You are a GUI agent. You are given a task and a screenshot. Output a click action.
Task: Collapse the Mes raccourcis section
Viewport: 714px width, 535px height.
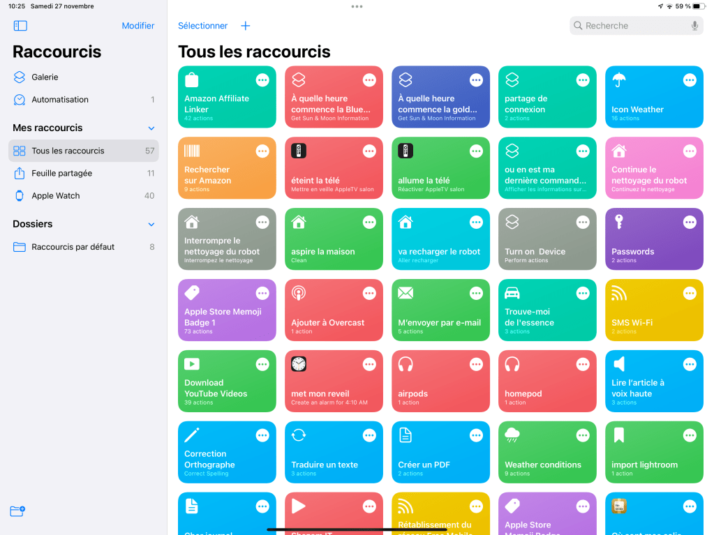151,128
